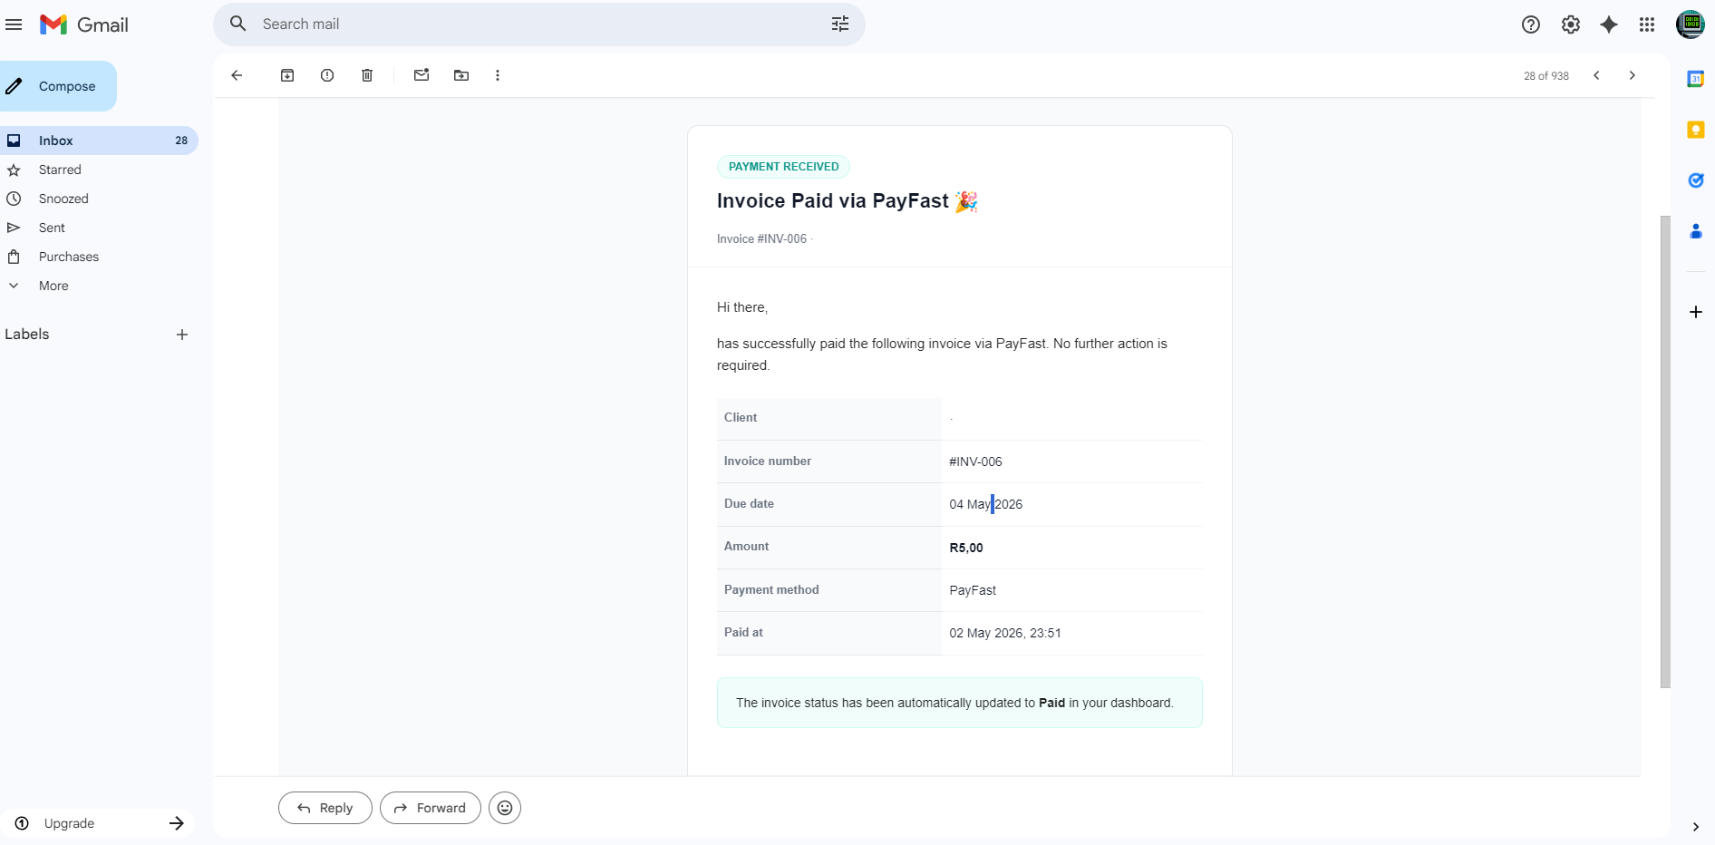This screenshot has width=1715, height=845.
Task: Create new label plus icon
Action: click(x=182, y=335)
